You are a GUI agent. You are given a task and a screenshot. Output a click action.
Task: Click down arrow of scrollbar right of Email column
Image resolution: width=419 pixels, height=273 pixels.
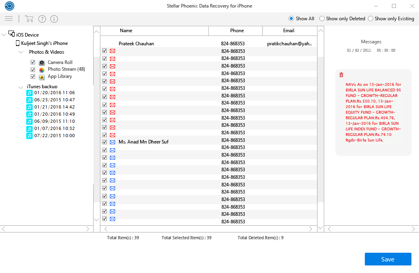tap(321, 228)
